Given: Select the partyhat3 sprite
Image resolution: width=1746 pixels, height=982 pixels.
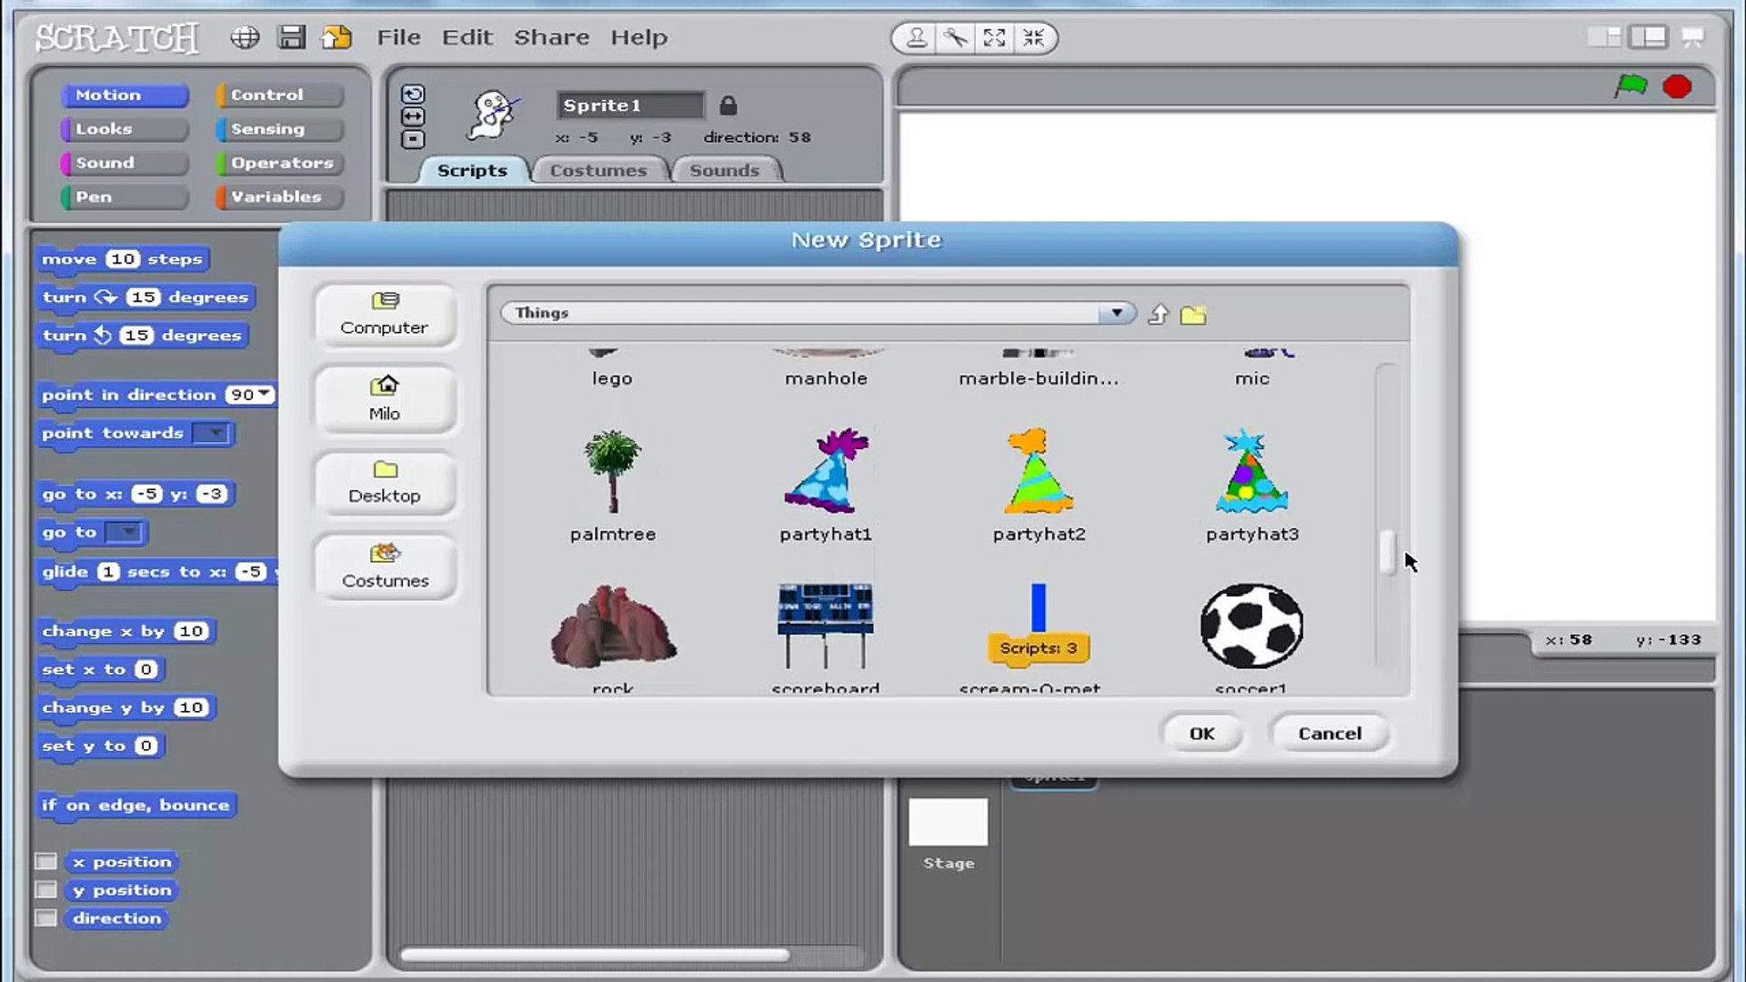Looking at the screenshot, I should pos(1252,486).
